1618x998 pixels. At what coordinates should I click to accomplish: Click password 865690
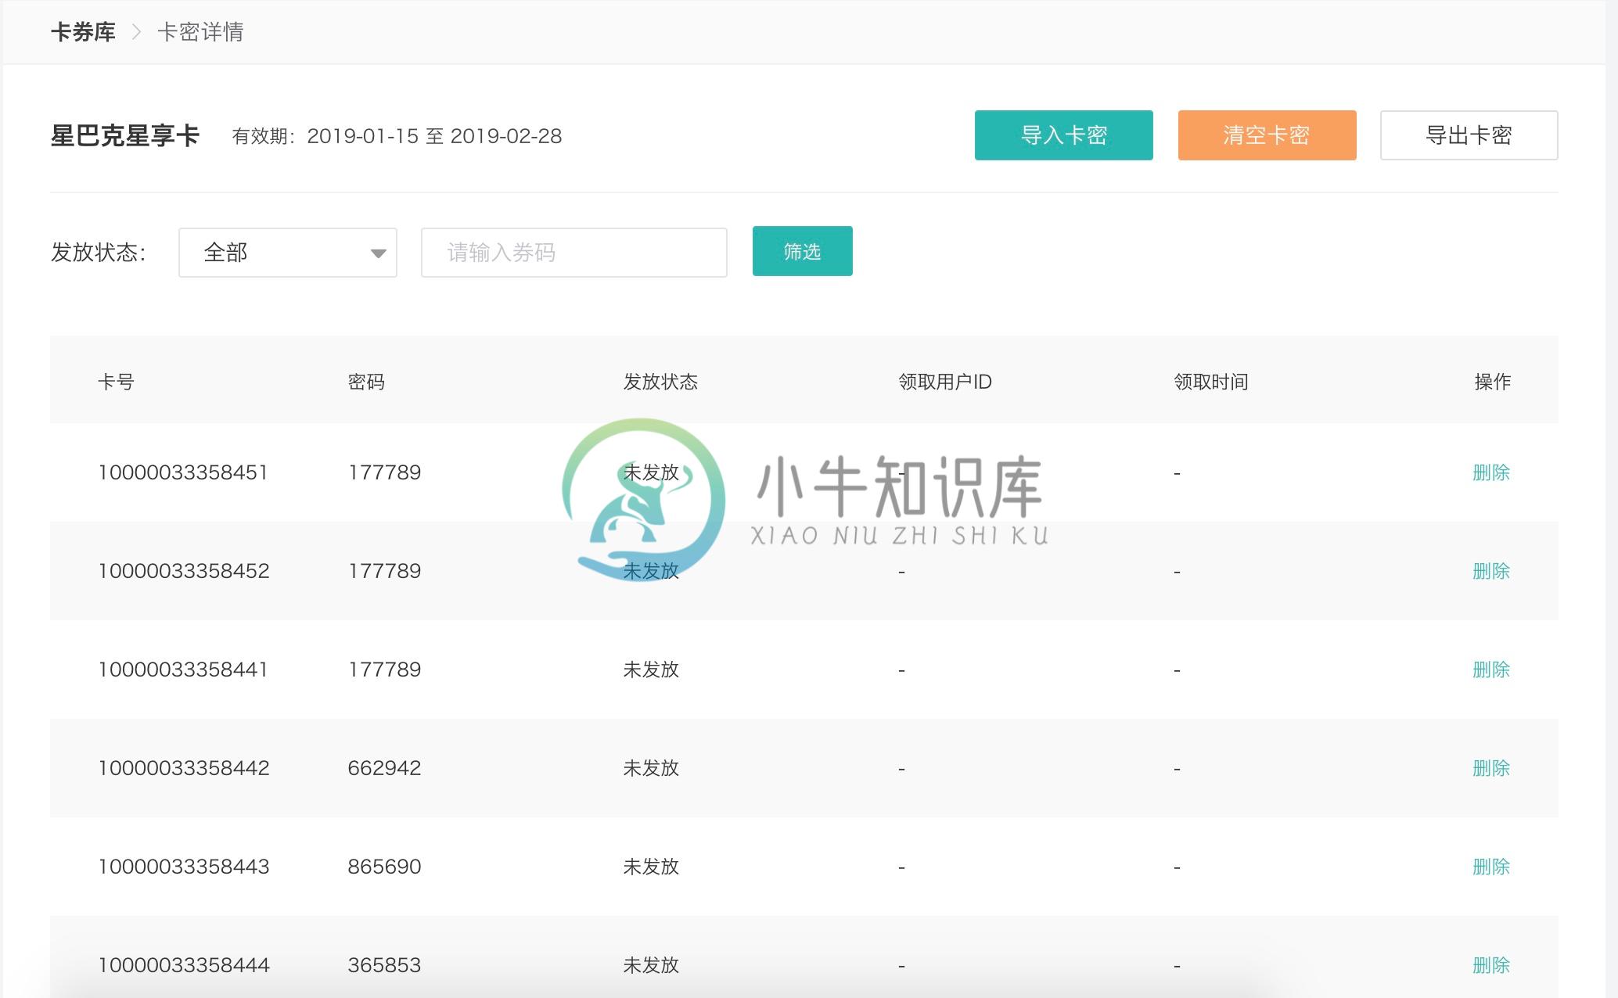(x=384, y=867)
